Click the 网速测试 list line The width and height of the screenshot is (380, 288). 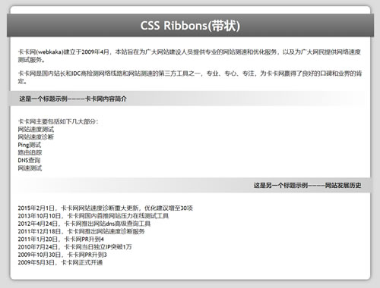pyautogui.click(x=30, y=168)
